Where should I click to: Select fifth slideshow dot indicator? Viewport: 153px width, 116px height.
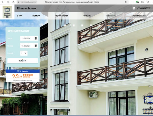(99, 25)
